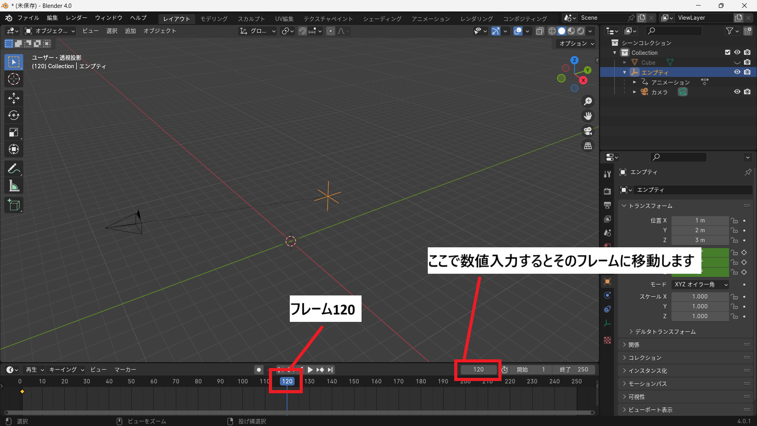757x426 pixels.
Task: Expand the デルタトランスフォーム panel
Action: (665, 332)
